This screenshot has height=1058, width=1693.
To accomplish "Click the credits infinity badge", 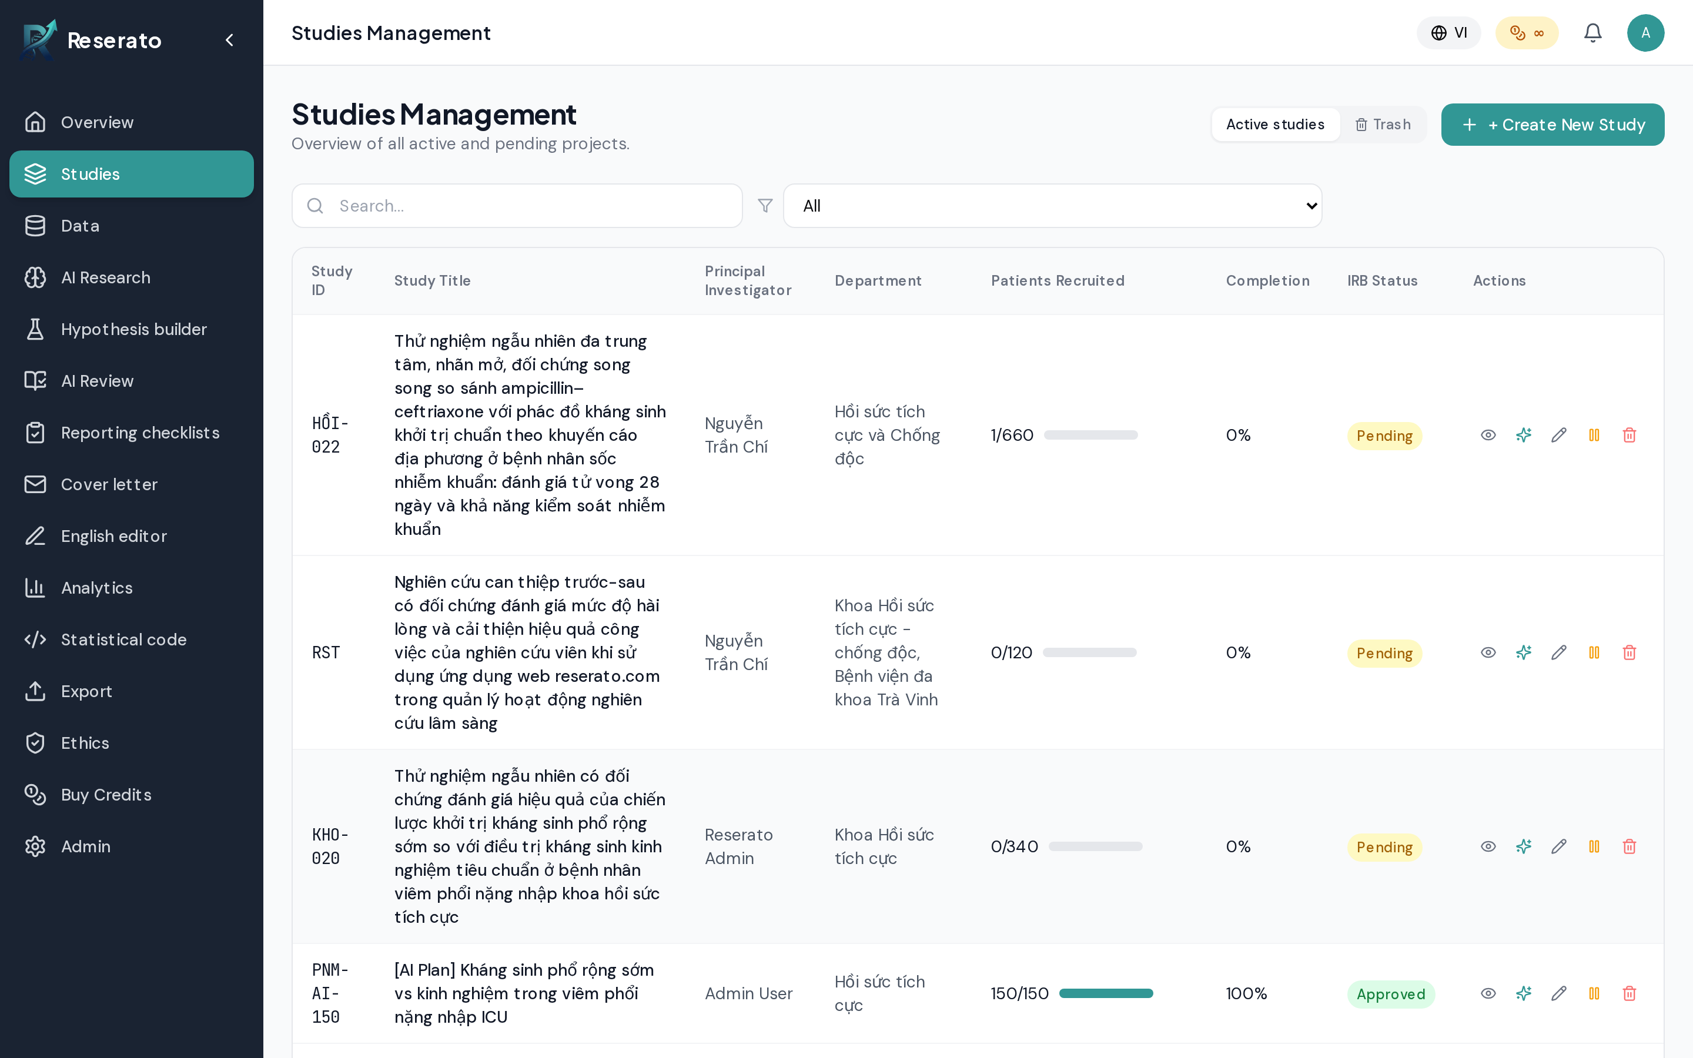I will click(1527, 33).
